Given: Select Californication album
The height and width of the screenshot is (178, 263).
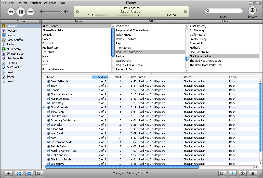Looking at the screenshot, I should click(x=224, y=35).
